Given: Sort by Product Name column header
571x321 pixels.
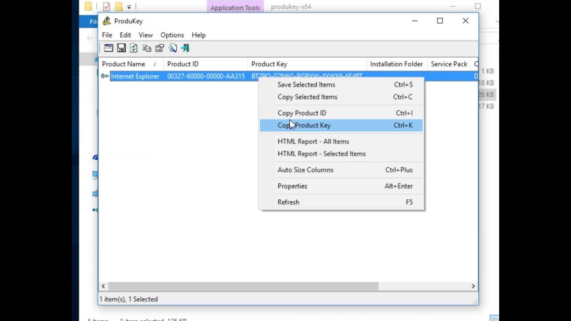Looking at the screenshot, I should 131,64.
